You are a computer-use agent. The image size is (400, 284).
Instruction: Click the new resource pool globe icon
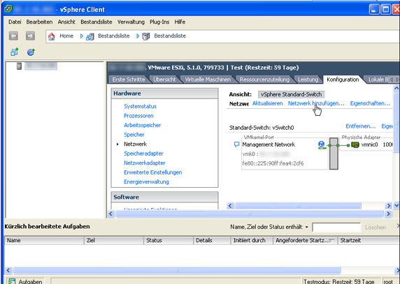pos(31,52)
